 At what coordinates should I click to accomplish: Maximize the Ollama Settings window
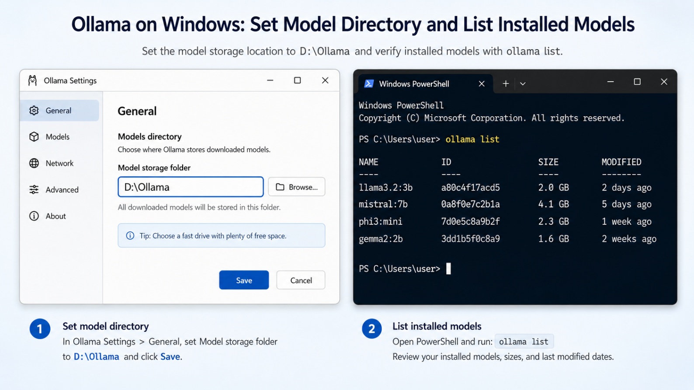point(298,80)
